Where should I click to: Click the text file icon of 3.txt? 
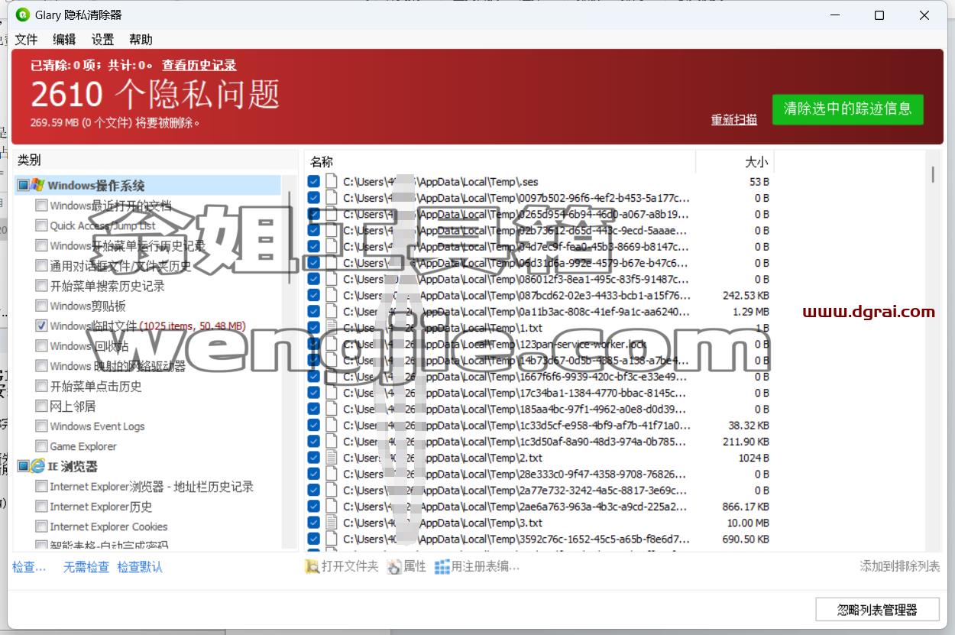[332, 523]
